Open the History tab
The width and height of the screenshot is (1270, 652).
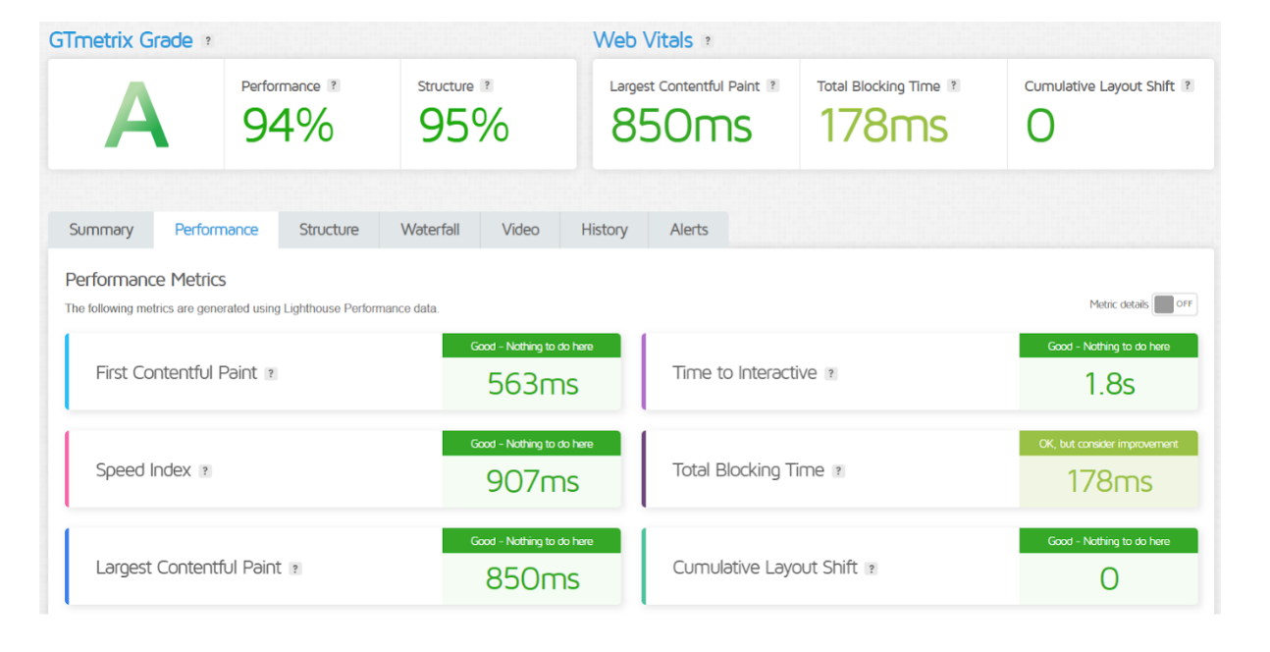coord(604,230)
